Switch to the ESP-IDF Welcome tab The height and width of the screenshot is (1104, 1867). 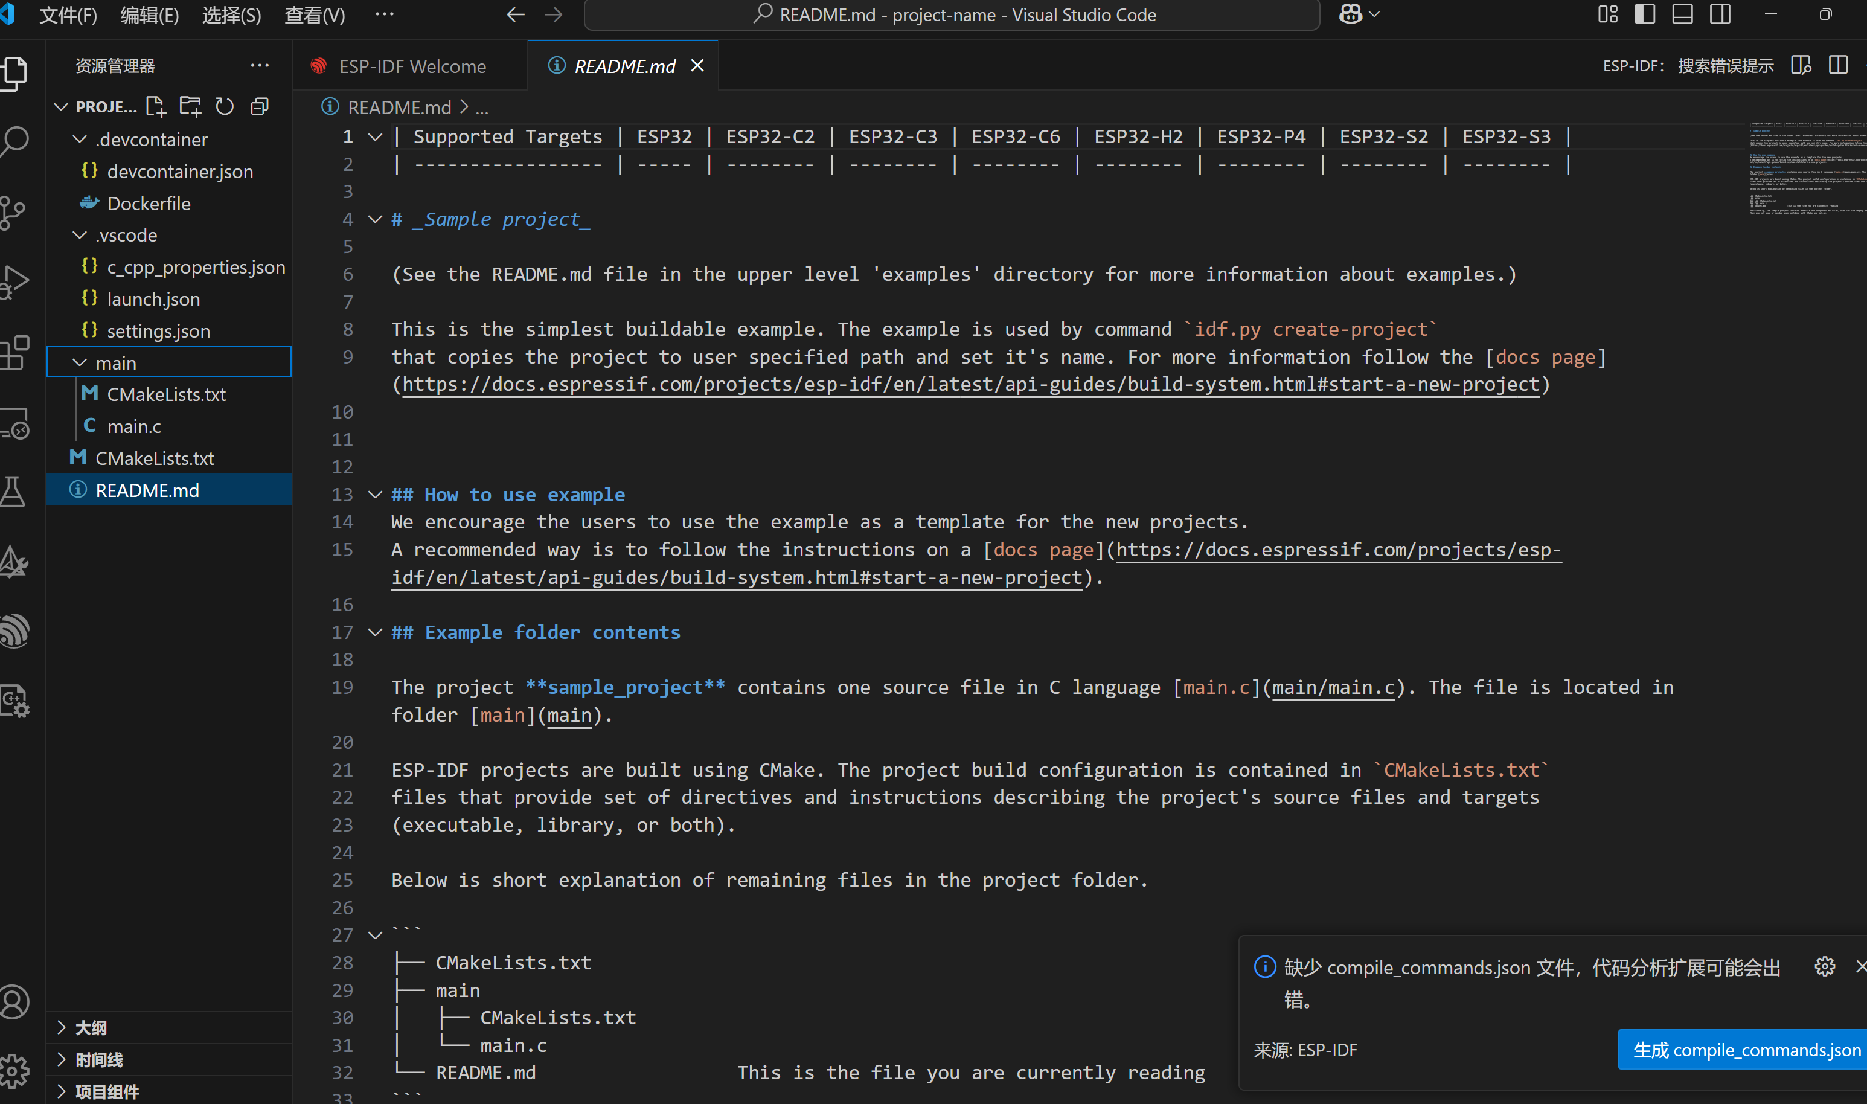point(411,66)
